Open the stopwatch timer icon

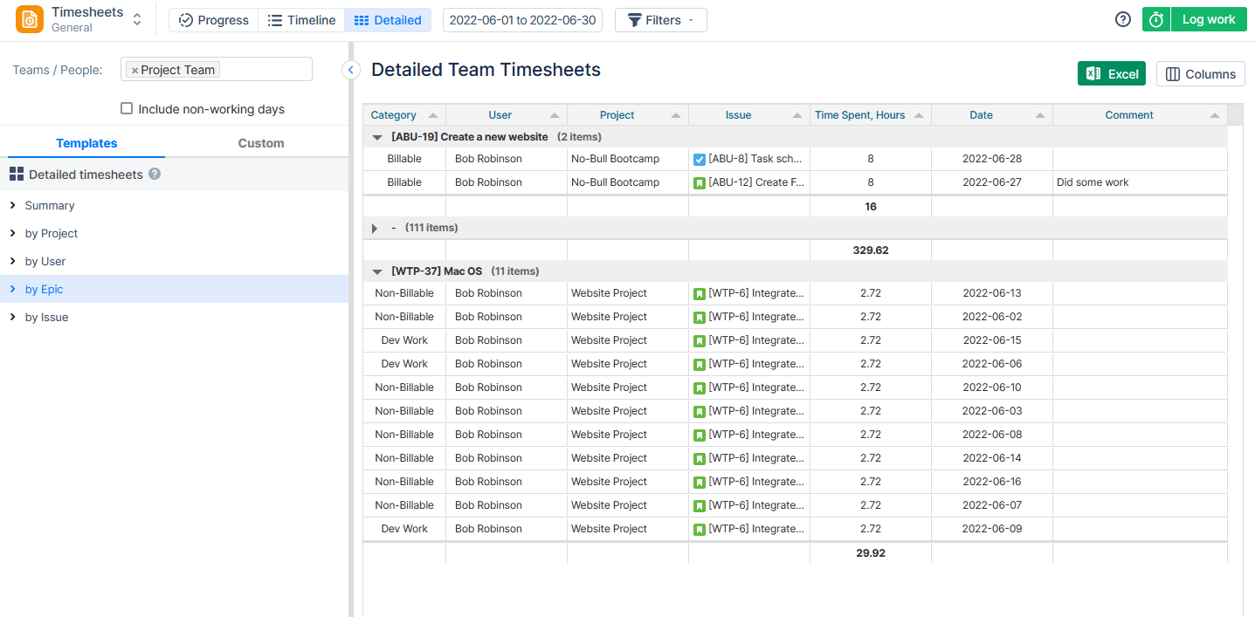[x=1155, y=18]
